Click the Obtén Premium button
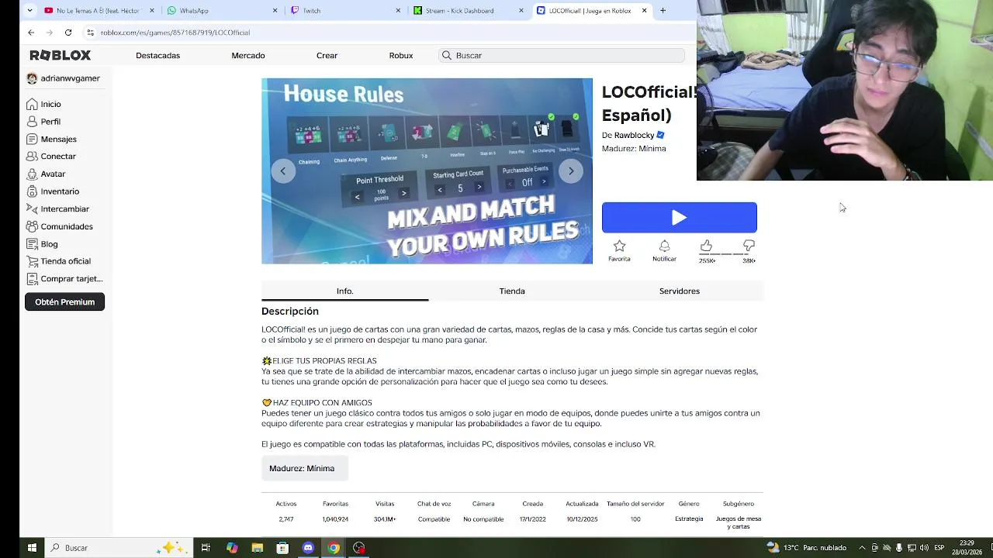Screen dimensions: 993x558 pyautogui.click(x=64, y=301)
